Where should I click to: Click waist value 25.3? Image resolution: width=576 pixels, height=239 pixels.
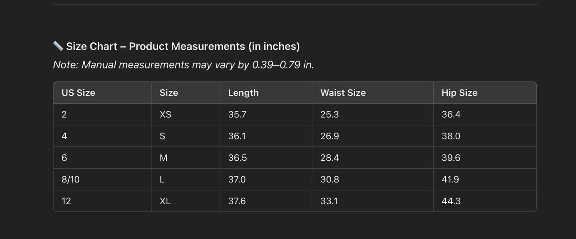coord(330,115)
